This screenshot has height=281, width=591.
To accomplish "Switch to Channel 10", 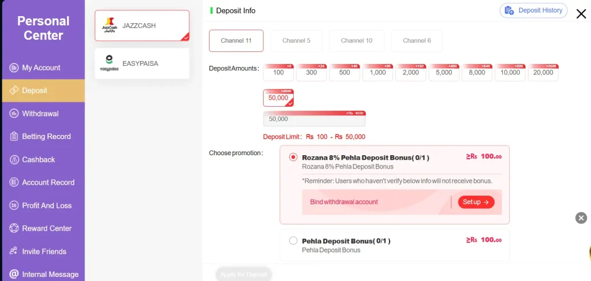I will (x=357, y=41).
